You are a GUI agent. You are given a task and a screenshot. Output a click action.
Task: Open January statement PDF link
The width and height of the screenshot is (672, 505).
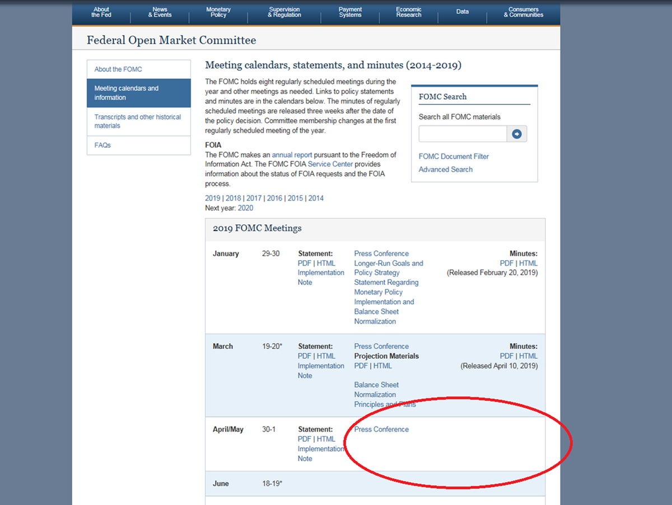(304, 263)
